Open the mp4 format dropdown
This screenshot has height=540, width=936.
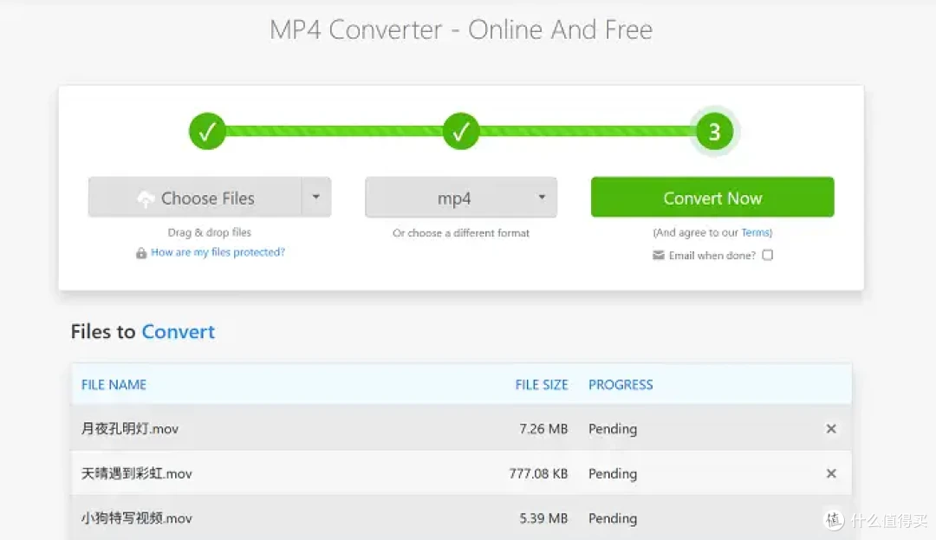pos(461,197)
